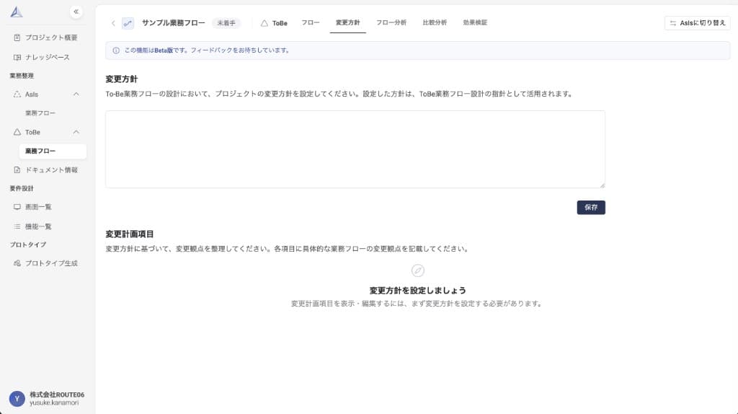Screen dimensions: 738x414
Task: Go back with the left chevron
Action: 113,23
